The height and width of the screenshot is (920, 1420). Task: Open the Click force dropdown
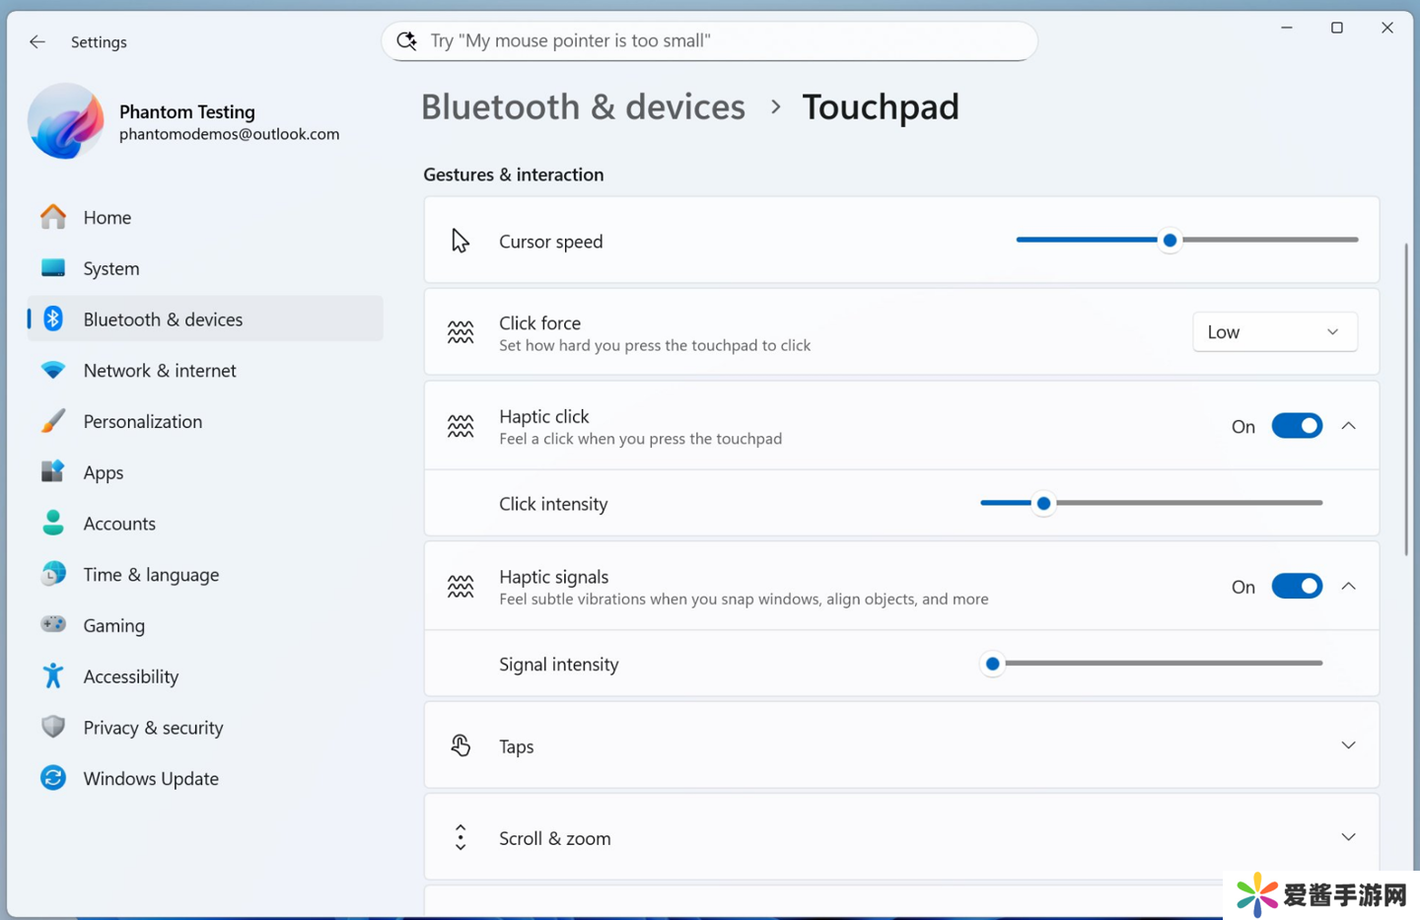1274,332
